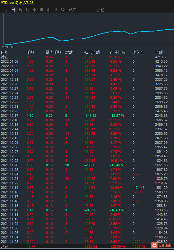Select the 2021.12.17 loss row date

coord(10,116)
